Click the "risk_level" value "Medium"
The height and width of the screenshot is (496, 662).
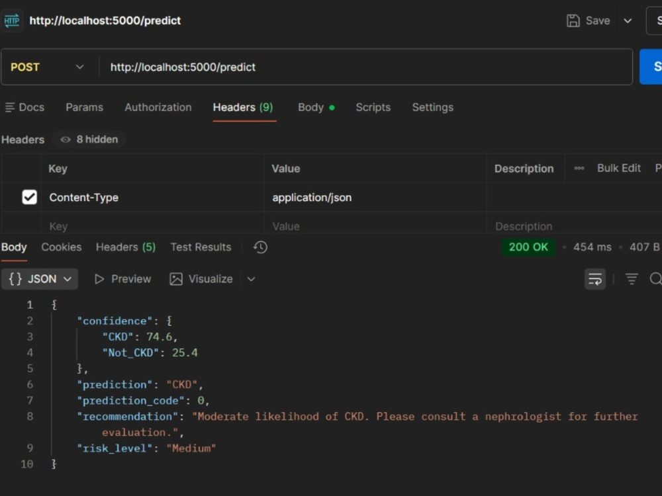click(x=191, y=448)
